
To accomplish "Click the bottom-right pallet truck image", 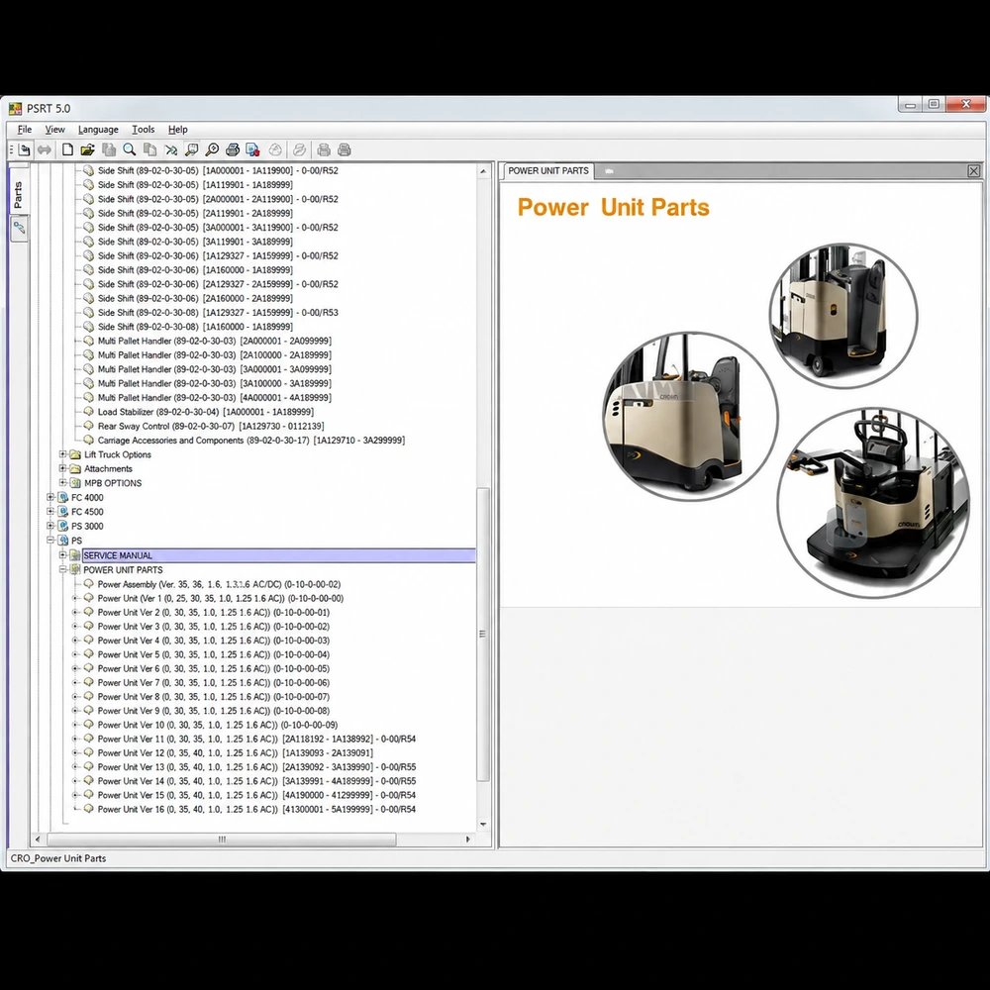I will click(873, 503).
